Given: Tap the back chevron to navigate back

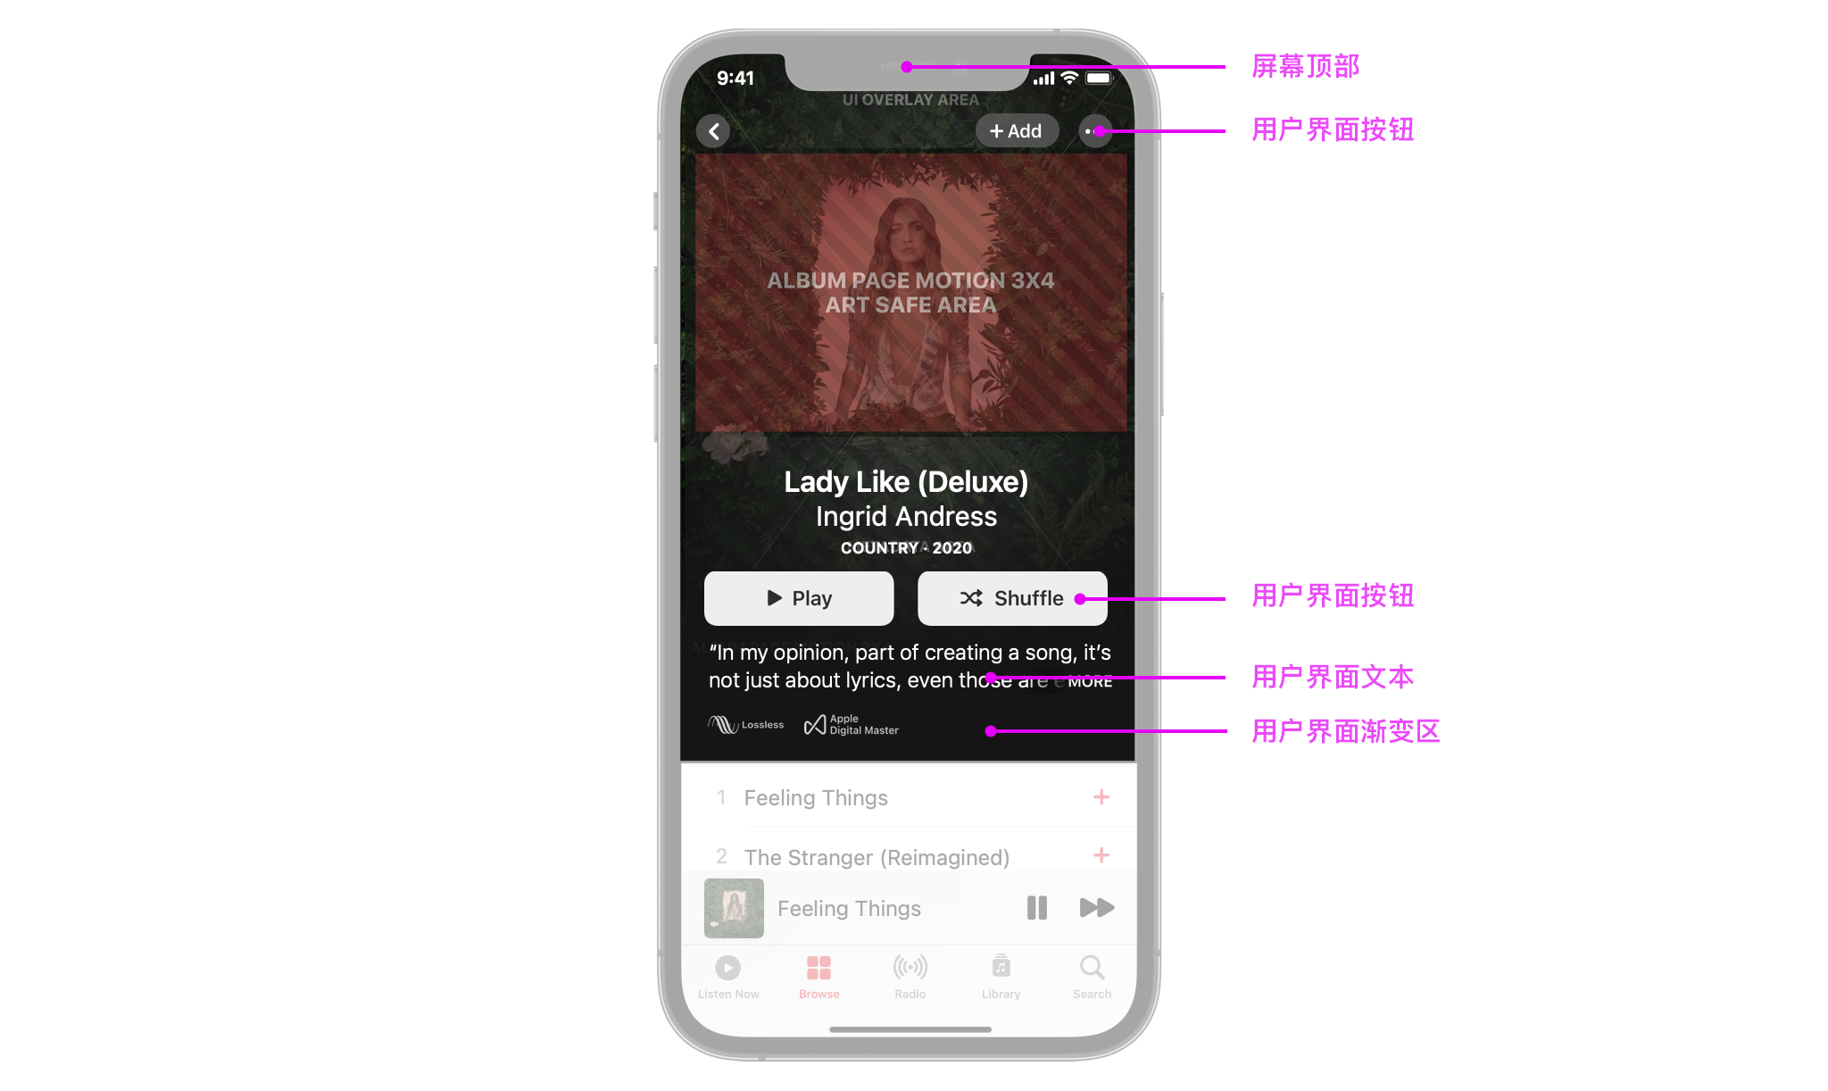Looking at the screenshot, I should click(x=715, y=131).
